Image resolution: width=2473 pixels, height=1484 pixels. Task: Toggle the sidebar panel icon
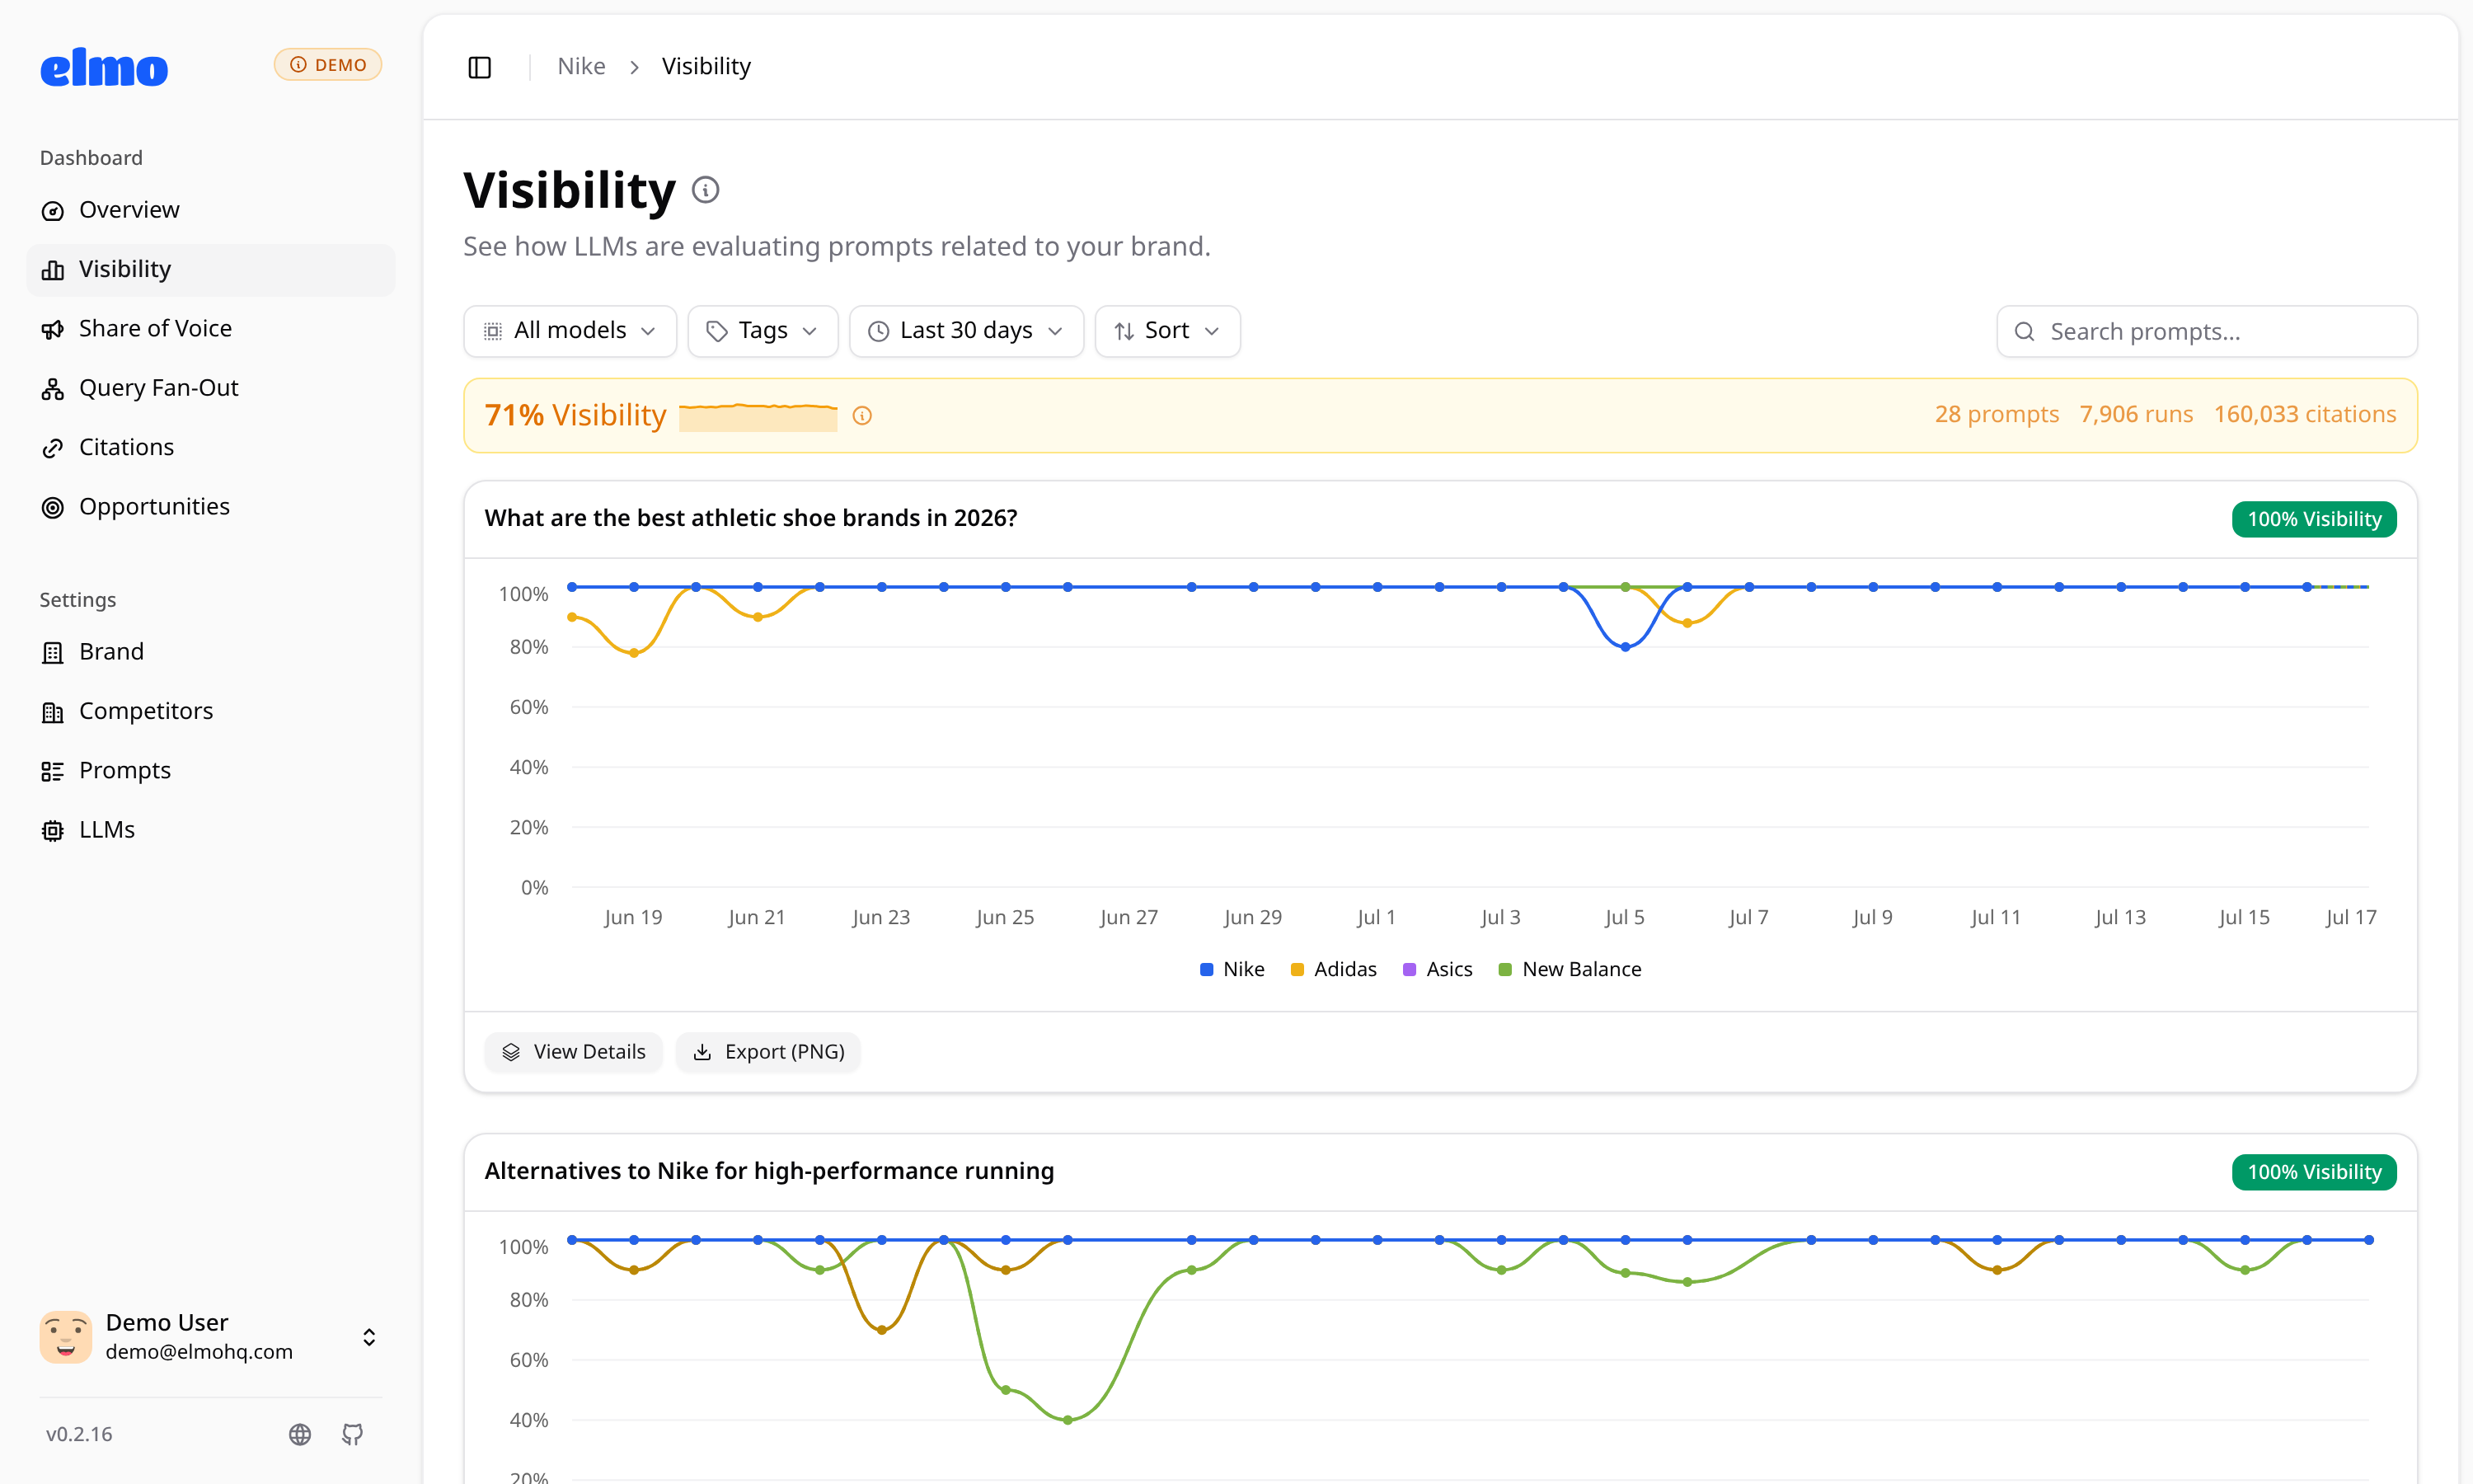[x=480, y=67]
